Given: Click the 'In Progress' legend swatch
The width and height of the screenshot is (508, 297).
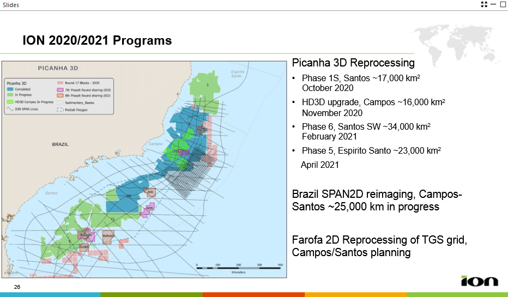Looking at the screenshot, I should pyautogui.click(x=10, y=95).
